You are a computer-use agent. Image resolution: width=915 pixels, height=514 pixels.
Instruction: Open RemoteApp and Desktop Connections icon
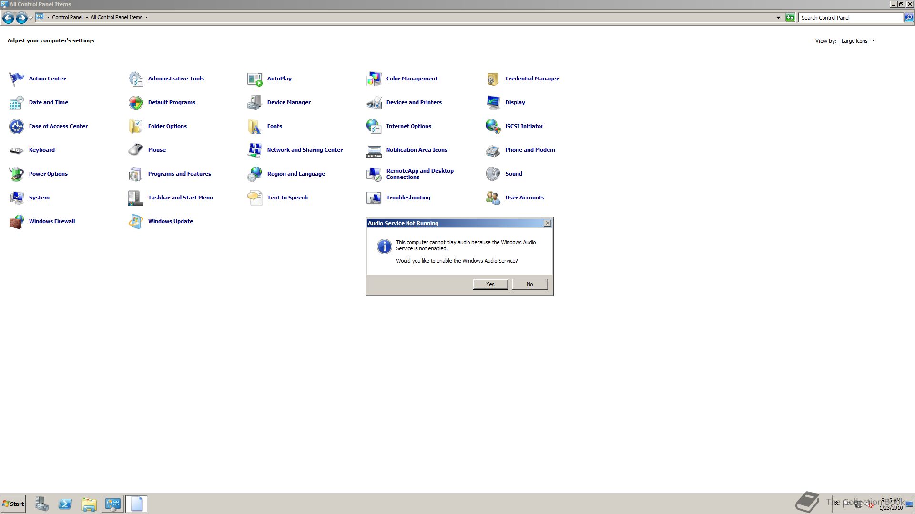click(x=374, y=174)
